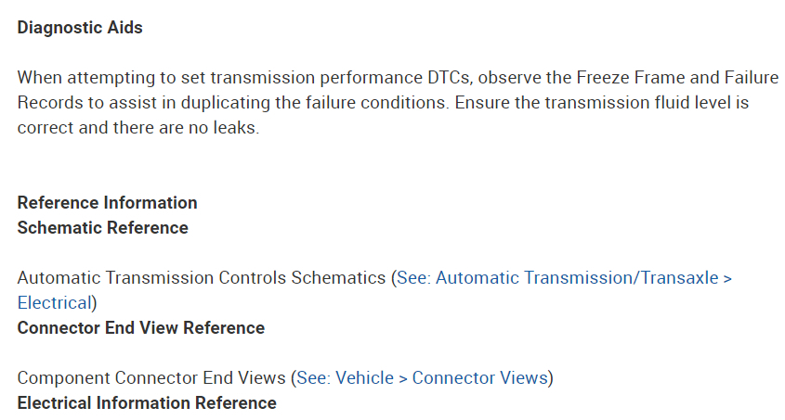785x420 pixels.
Task: Click the Reference Information heading
Action: pos(107,202)
